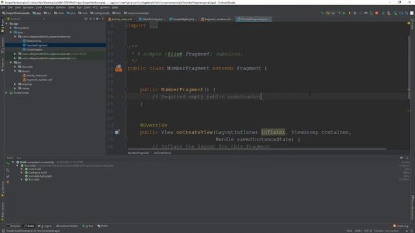
Task: Click the green Run app button
Action: [x=344, y=13]
